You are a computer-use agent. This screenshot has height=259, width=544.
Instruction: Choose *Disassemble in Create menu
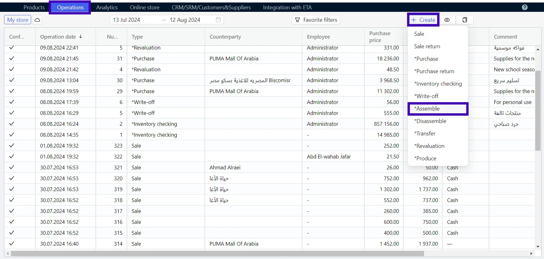pyautogui.click(x=438, y=121)
